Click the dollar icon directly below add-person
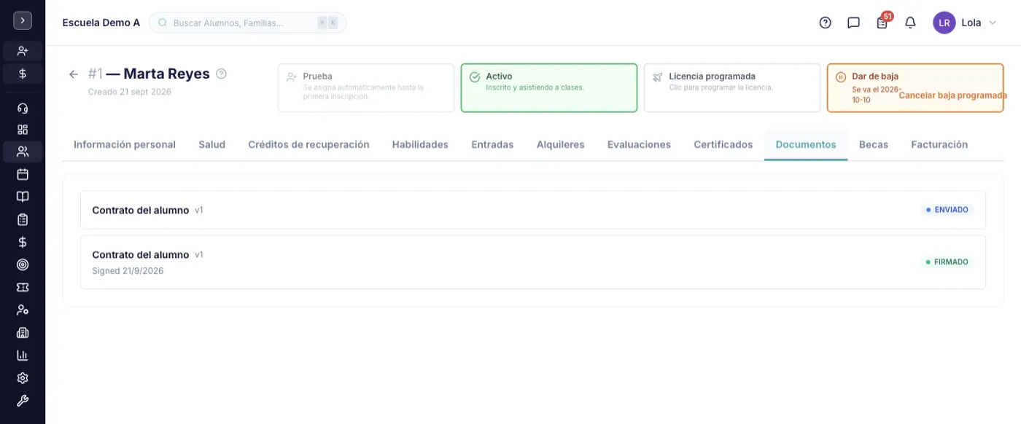Image resolution: width=1021 pixels, height=424 pixels. point(23,74)
